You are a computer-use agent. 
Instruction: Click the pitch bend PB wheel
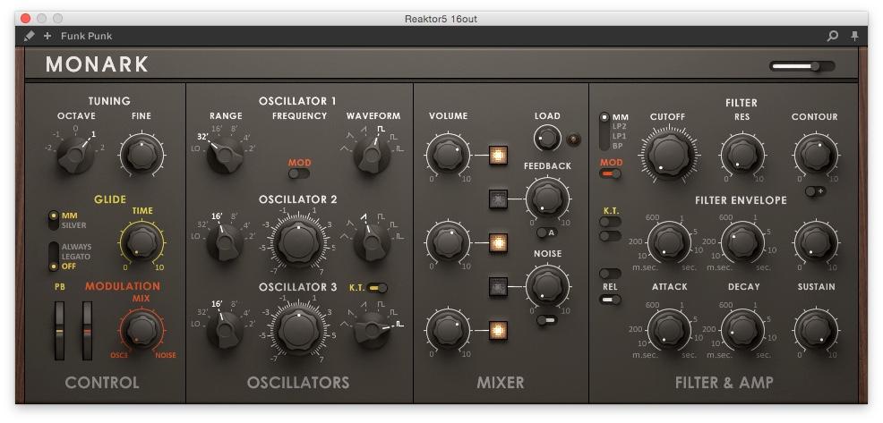tap(59, 330)
